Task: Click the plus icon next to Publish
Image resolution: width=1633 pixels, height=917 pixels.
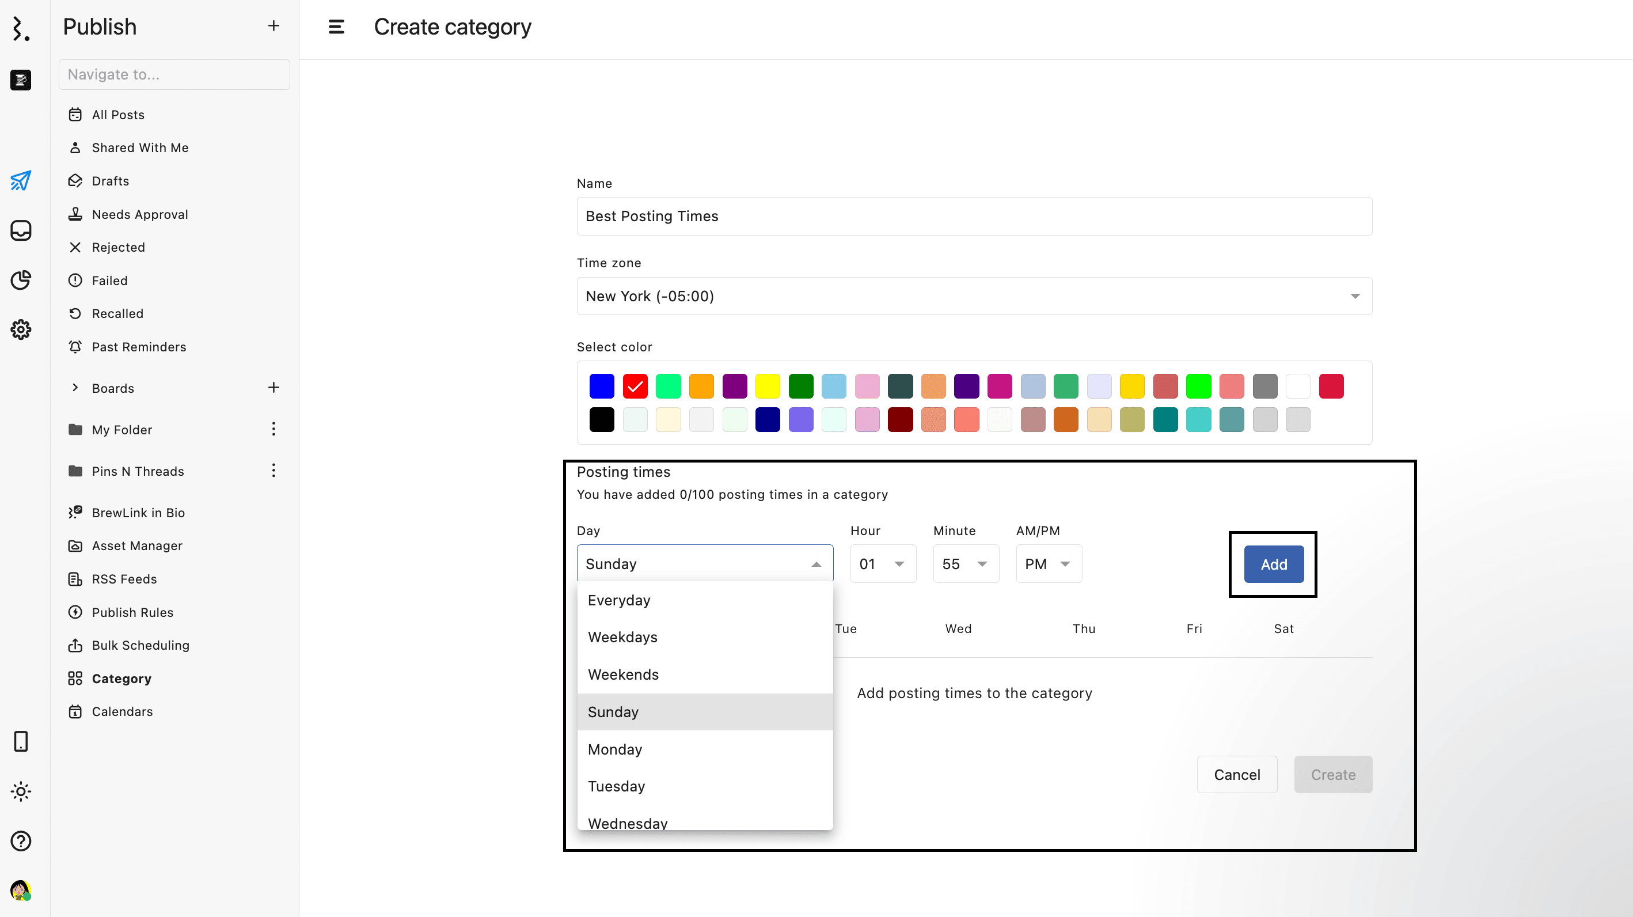Action: tap(274, 26)
